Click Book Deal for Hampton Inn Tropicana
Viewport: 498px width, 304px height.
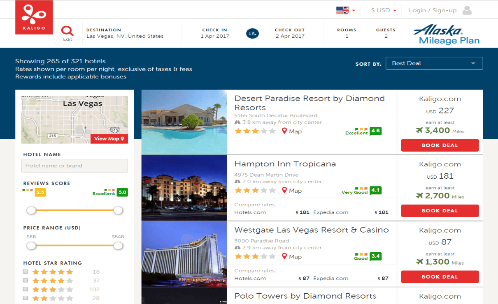click(x=440, y=211)
